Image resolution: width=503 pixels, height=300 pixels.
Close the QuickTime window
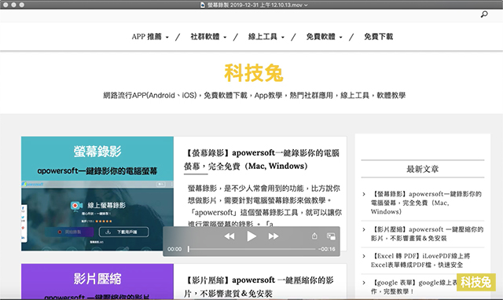pos(6,5)
